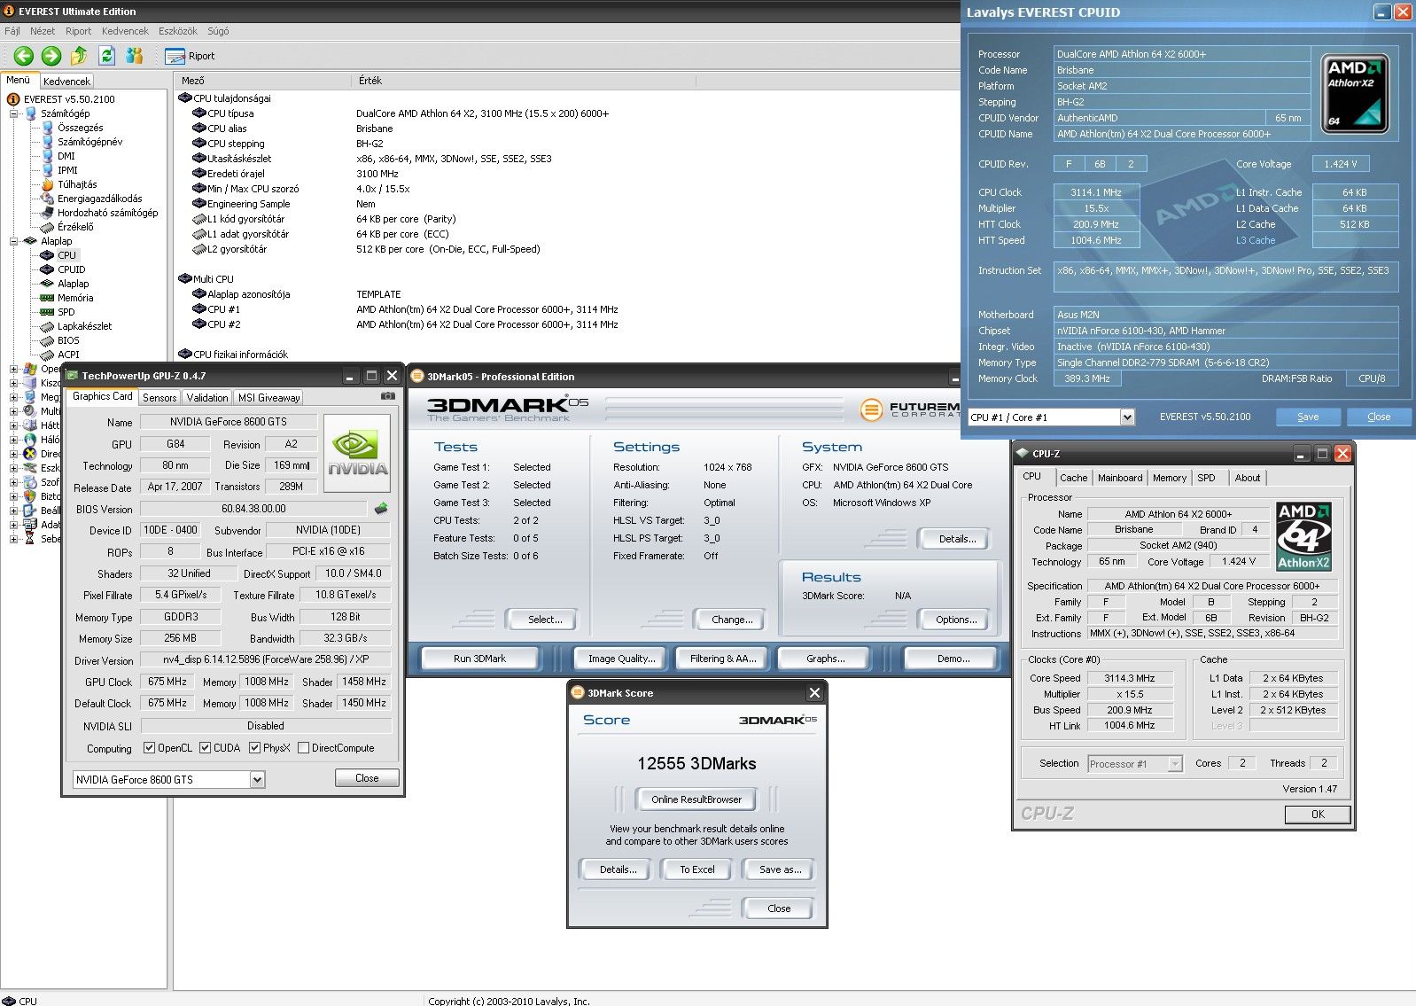Switch to the Cache tab in CPU-Z

click(x=1073, y=478)
